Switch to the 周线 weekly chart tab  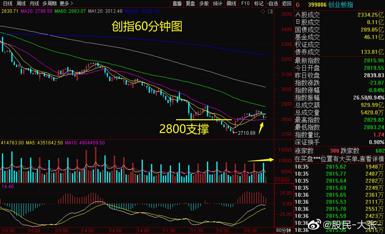click(21, 3)
